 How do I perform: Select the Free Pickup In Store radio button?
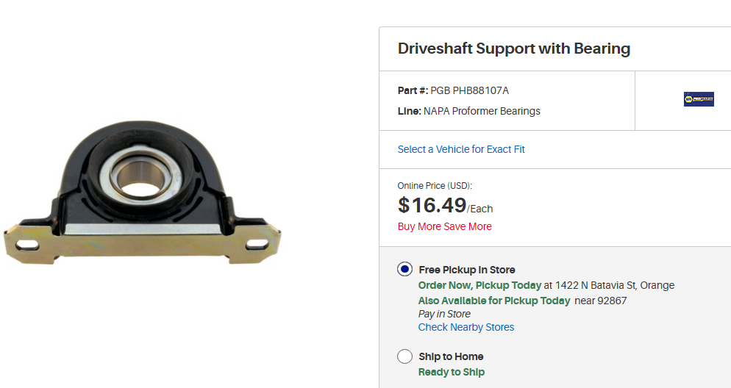pos(404,269)
